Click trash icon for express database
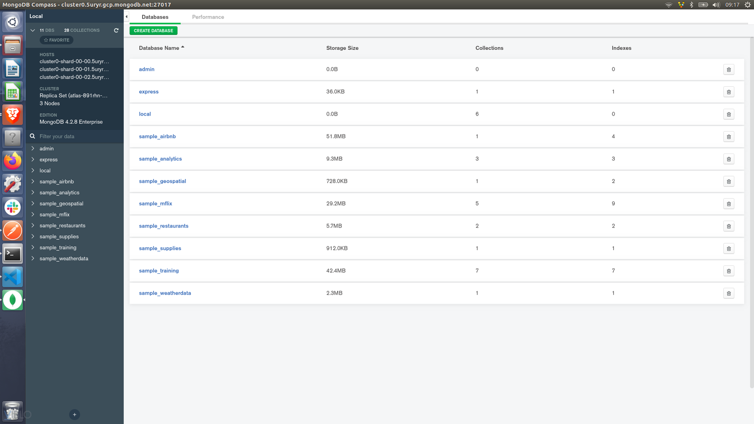This screenshot has width=754, height=424. point(728,92)
